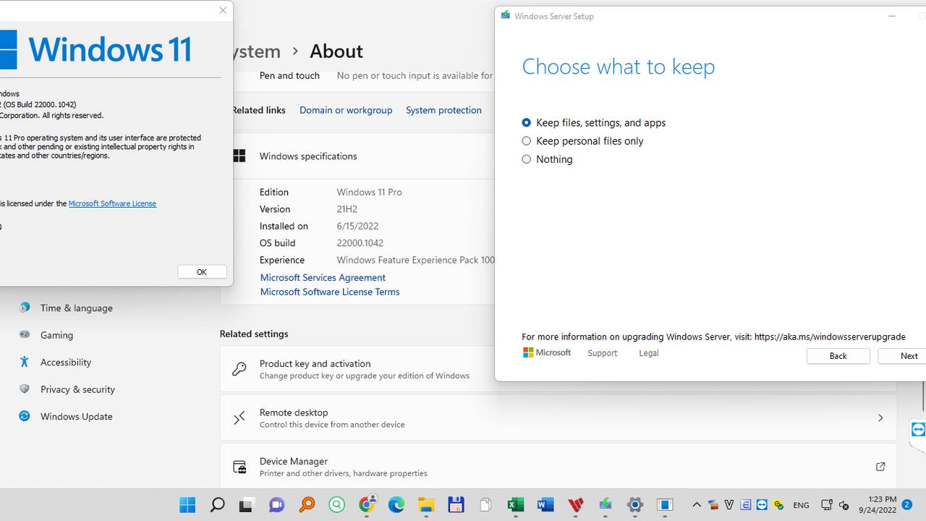
Task: Open Device Manager external link card
Action: (558, 467)
